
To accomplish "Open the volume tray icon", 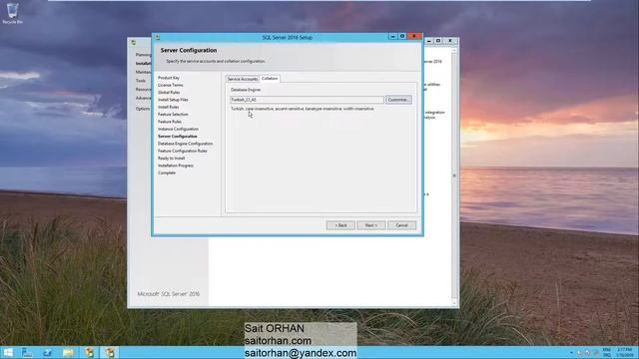I will pyautogui.click(x=596, y=353).
